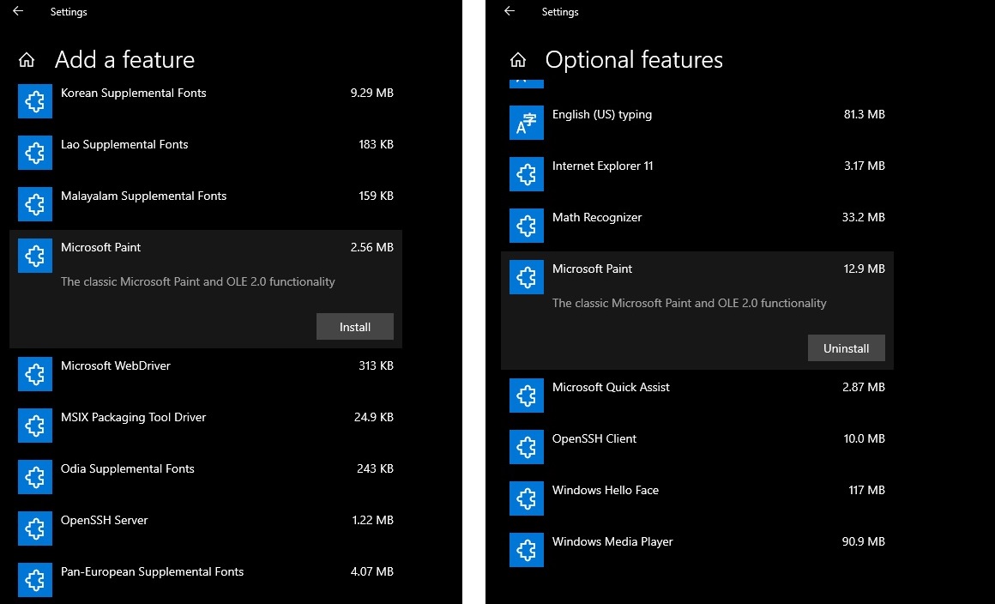Click Korean Supplemental Fonts puzzle icon
Screen dimensions: 995x604
click(x=35, y=101)
